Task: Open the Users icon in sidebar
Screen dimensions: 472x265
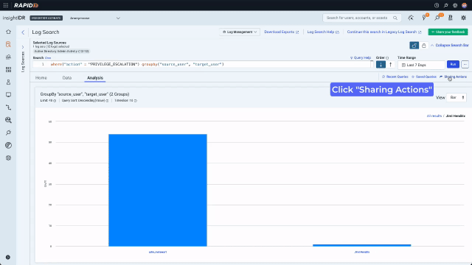Action: [8, 82]
